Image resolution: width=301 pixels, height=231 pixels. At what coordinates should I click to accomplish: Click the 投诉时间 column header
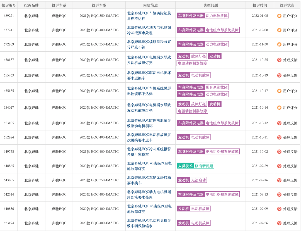tap(260, 5)
